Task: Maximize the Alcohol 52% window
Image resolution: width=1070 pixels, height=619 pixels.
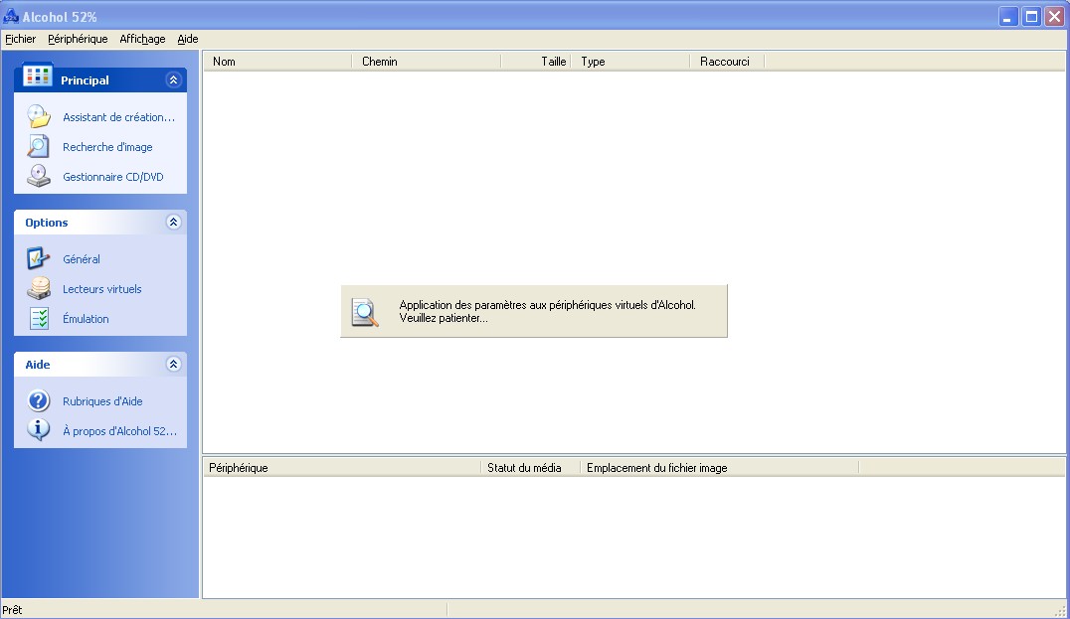Action: tap(1032, 16)
